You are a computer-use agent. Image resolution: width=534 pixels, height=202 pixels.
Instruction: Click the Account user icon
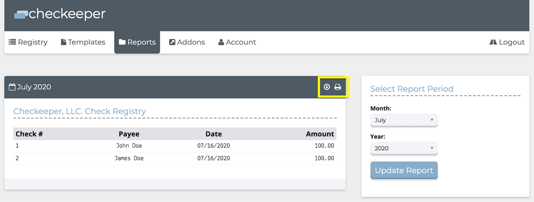(221, 42)
